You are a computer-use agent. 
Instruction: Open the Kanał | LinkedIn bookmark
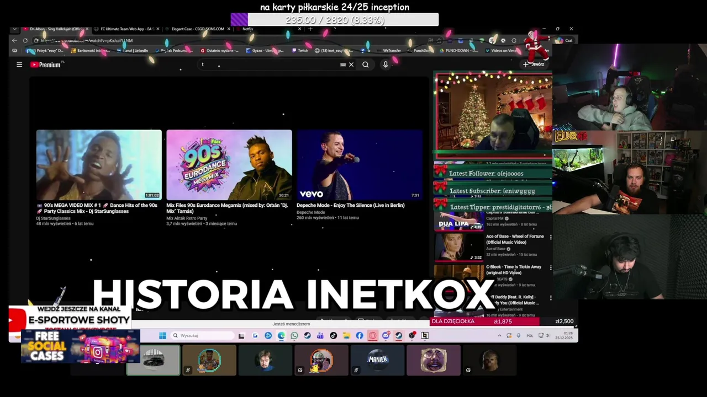coord(133,50)
